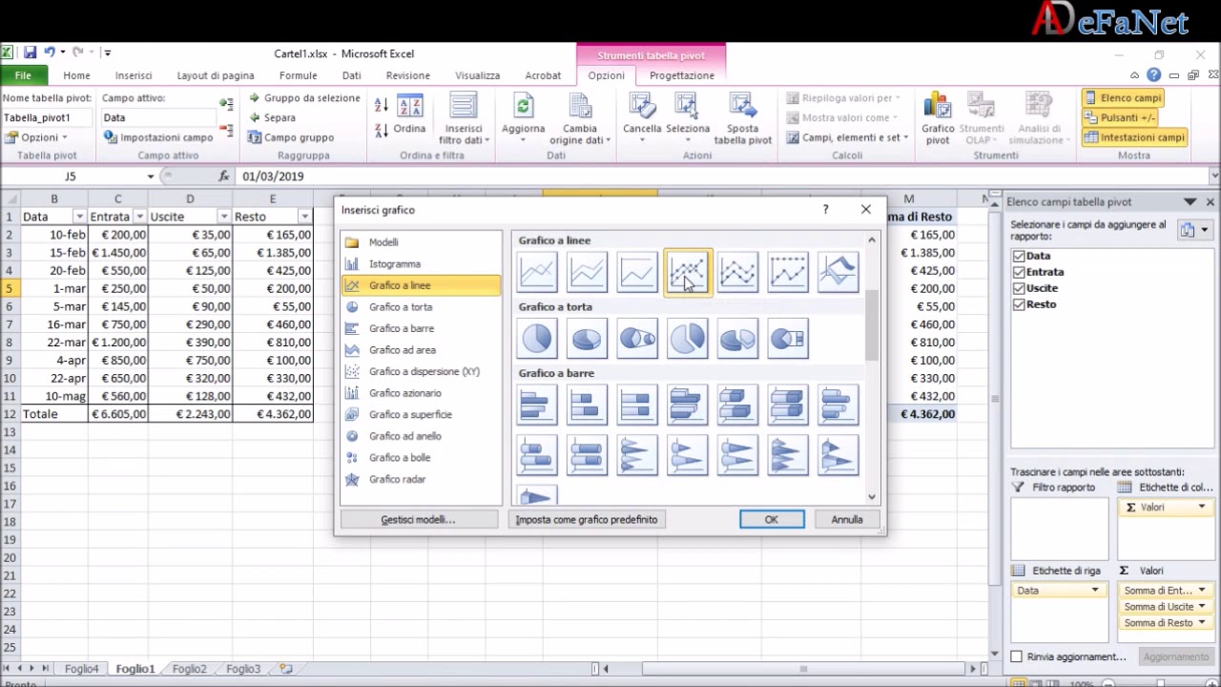Viewport: 1221px width, 687px height.
Task: Select Grafico azionario category
Action: 405,393
